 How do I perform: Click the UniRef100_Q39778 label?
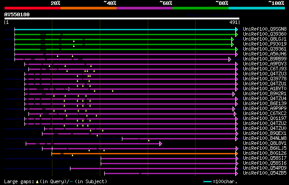pyautogui.click(x=265, y=79)
